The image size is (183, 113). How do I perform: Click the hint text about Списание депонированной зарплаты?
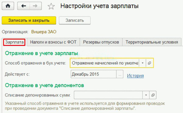(85, 106)
